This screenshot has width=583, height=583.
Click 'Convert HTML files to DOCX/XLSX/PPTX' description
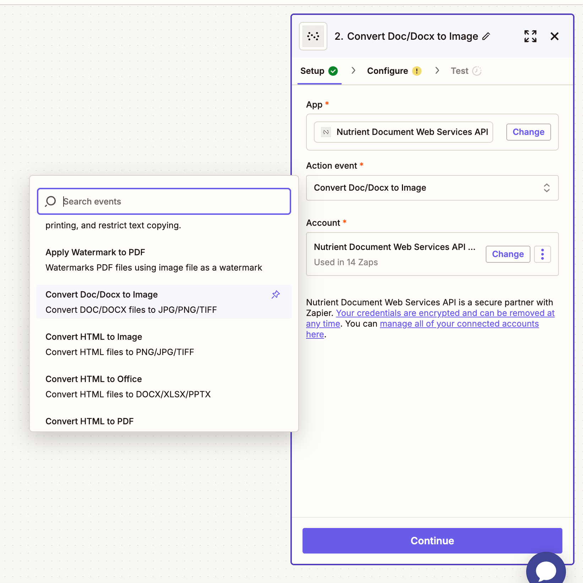128,394
